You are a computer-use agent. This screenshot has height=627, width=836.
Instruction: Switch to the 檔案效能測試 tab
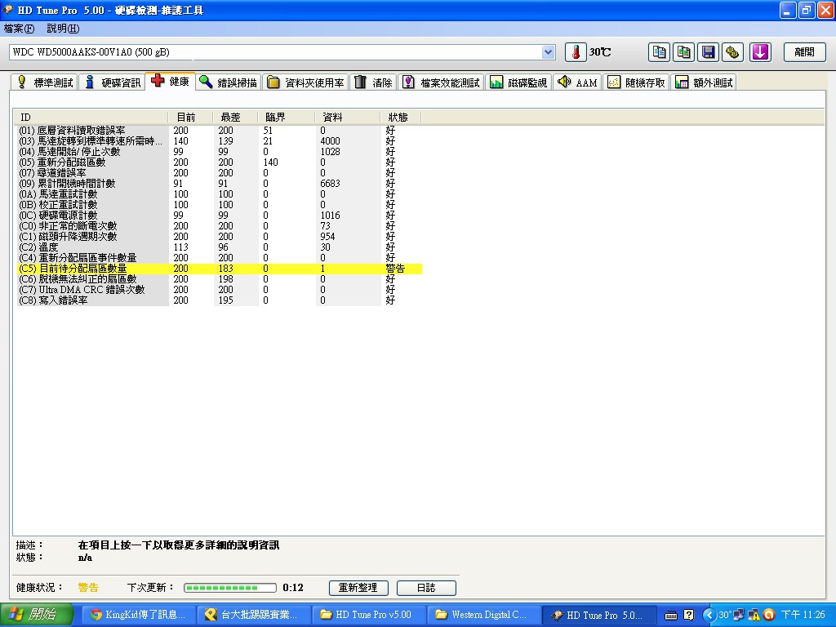[442, 82]
